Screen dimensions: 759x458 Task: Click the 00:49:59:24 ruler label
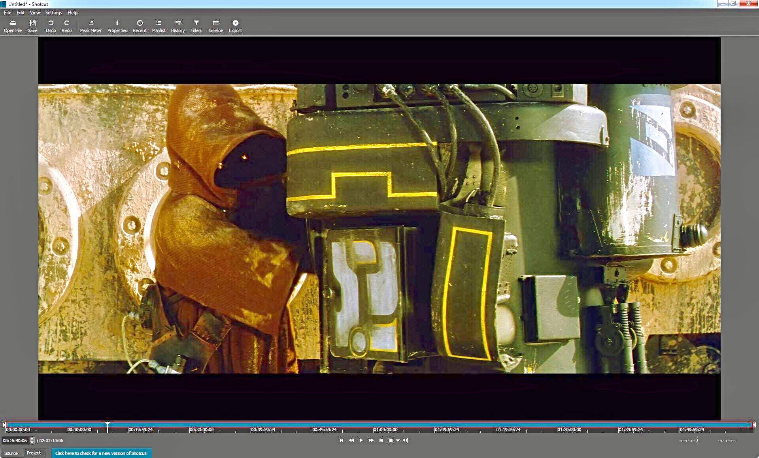click(x=324, y=430)
